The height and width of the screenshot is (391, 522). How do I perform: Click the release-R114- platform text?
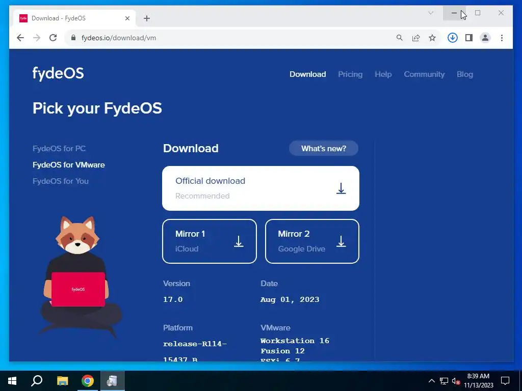[195, 344]
